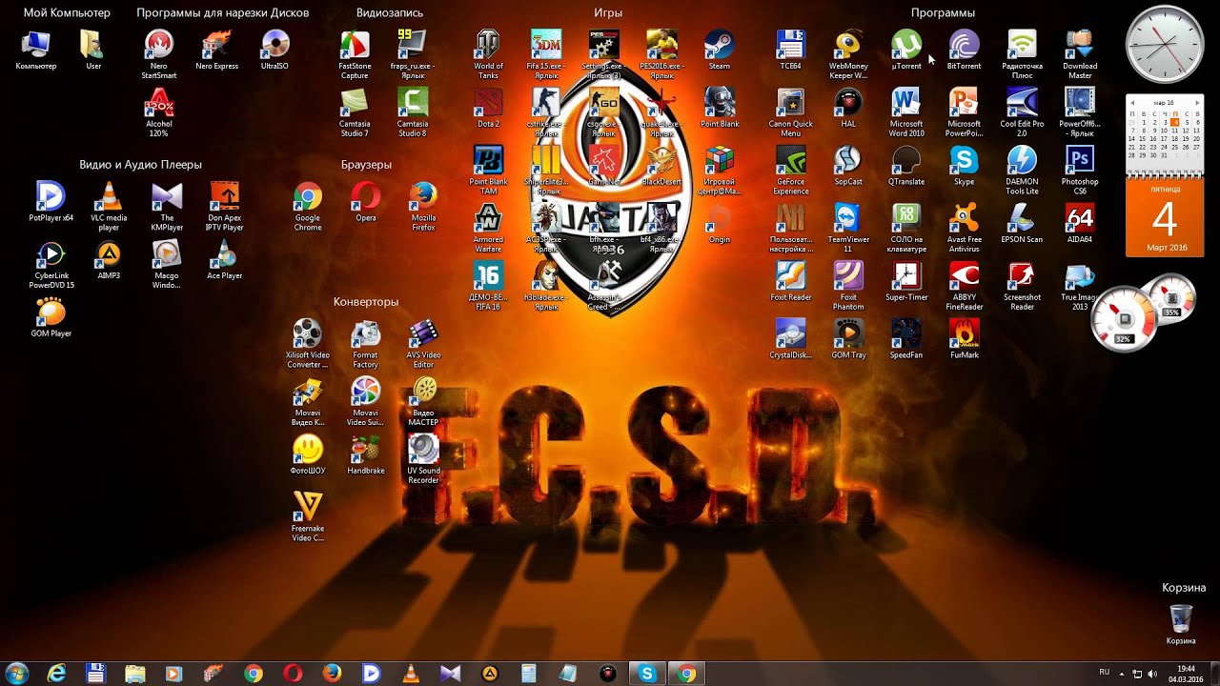Show hidden tray icons arrow

click(x=1122, y=673)
